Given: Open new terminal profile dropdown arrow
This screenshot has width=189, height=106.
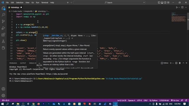Looking at the screenshot, I should click(173, 63).
